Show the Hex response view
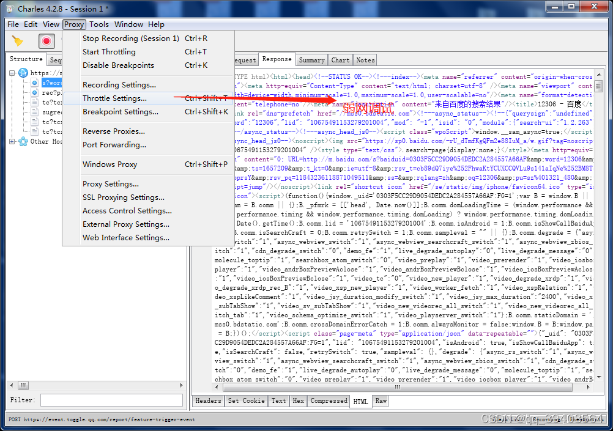613x431 pixels. pyautogui.click(x=299, y=401)
